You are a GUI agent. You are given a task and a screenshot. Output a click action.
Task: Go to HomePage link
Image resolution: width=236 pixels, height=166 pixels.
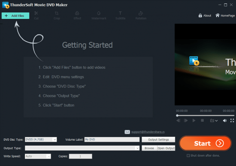point(225,15)
